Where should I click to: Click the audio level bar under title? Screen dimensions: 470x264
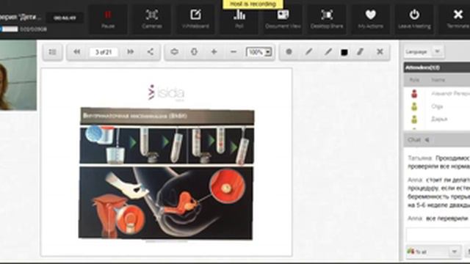tap(9, 29)
